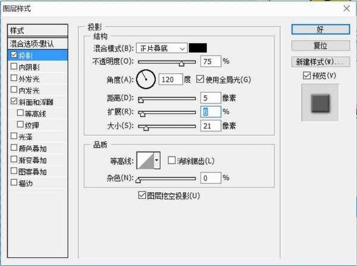Toggle the 预览 preview checkbox
Screen dimensions: 357x266
[x=306, y=75]
